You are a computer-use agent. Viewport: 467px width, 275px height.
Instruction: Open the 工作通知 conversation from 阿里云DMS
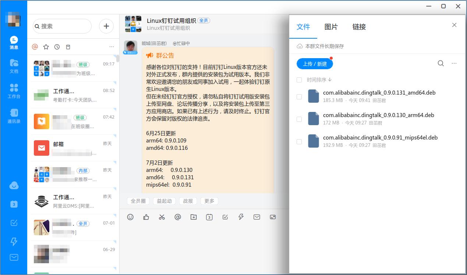(73, 201)
